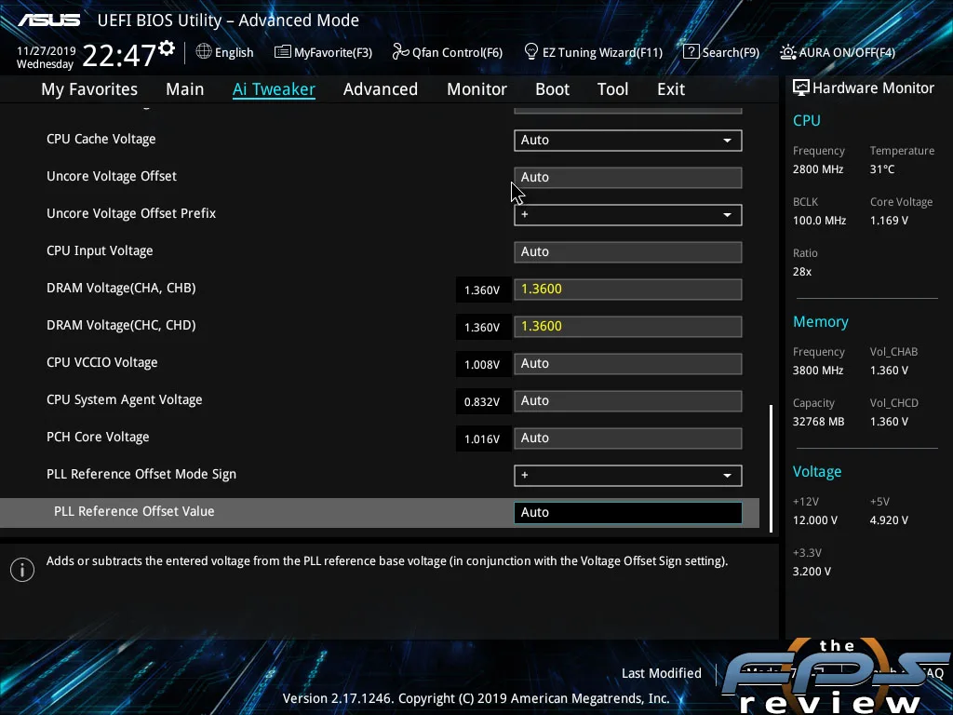Image resolution: width=953 pixels, height=715 pixels.
Task: Click the ASUS logo
Action: [48, 20]
